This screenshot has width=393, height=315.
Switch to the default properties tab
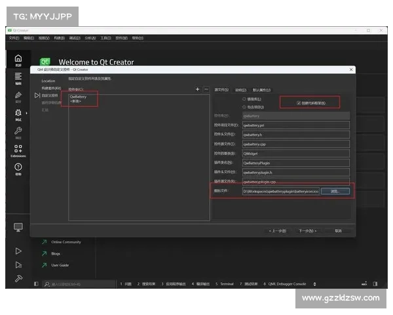261,90
